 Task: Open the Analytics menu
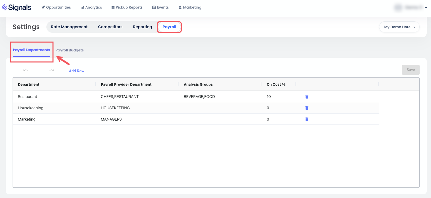[x=91, y=7]
